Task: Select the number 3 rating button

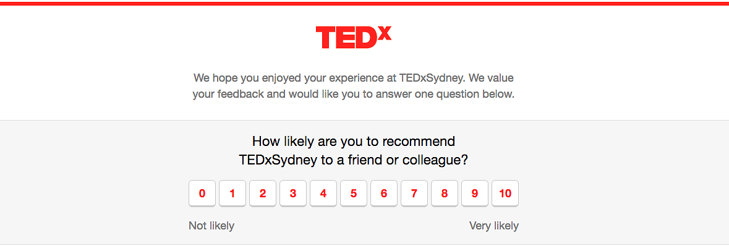Action: click(x=293, y=194)
